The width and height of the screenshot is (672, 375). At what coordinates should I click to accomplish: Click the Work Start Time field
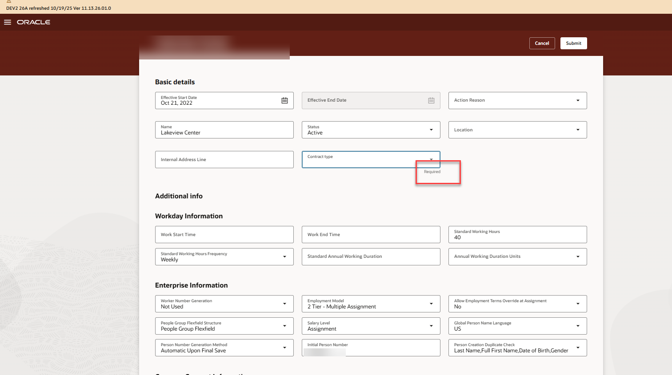(x=224, y=234)
